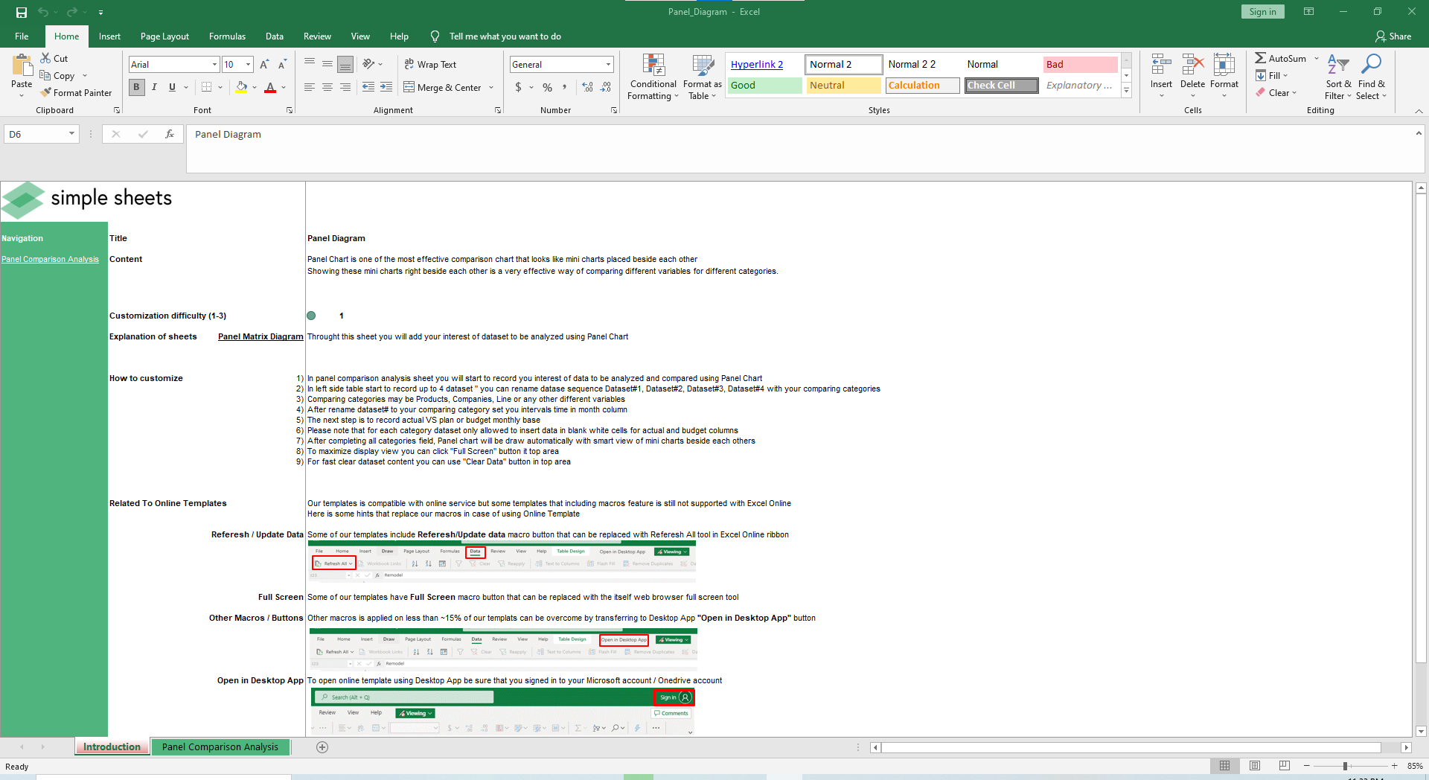Toggle Middle Align vertical alignment
Image resolution: width=1429 pixels, height=780 pixels.
327,65
